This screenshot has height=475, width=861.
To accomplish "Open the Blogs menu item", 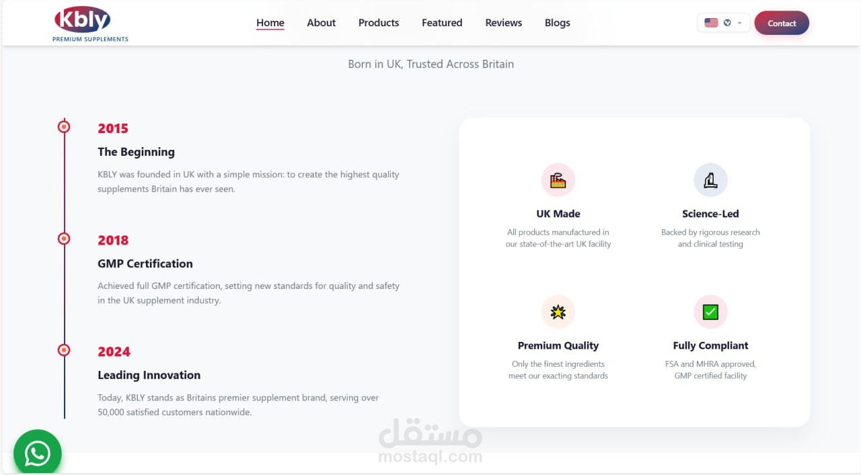I will tap(558, 23).
